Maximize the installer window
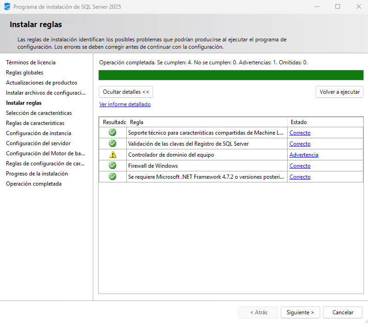The image size is (368, 323). coord(338,6)
